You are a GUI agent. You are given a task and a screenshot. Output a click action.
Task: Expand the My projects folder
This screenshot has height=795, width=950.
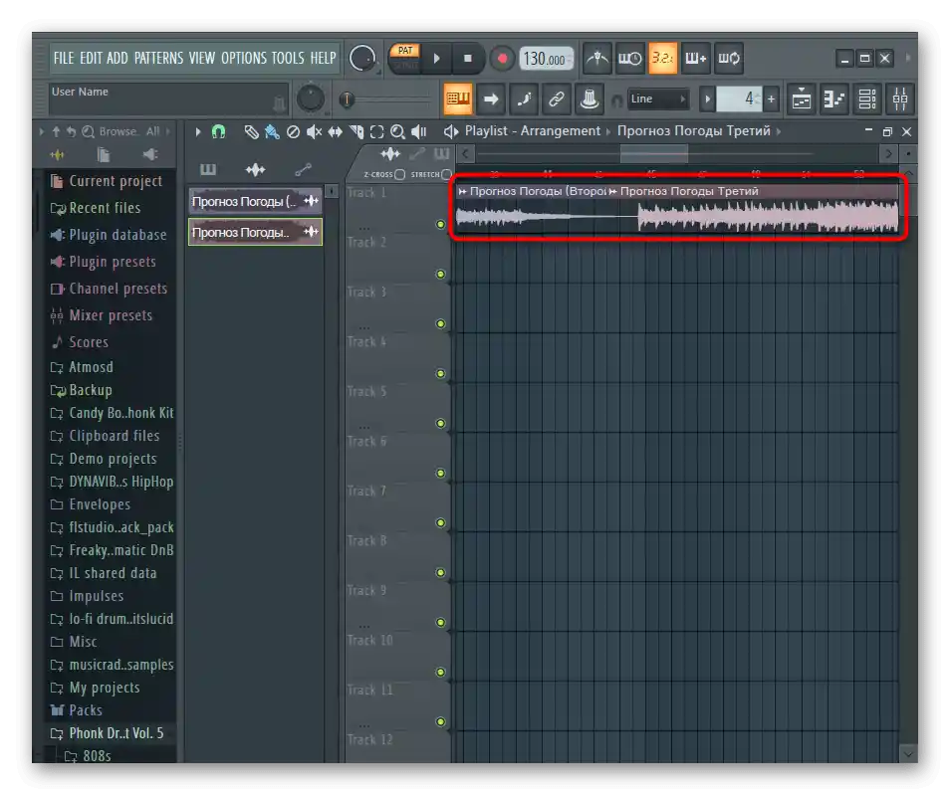click(x=104, y=688)
